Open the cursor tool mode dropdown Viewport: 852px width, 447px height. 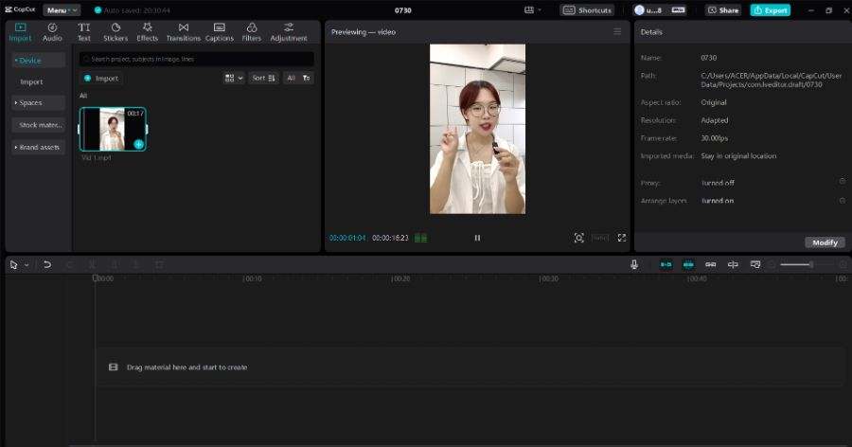[27, 265]
